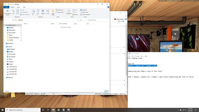Screen dimensions: 199x112
Task: Open Properties dropdown arrow
Action: (69, 15)
